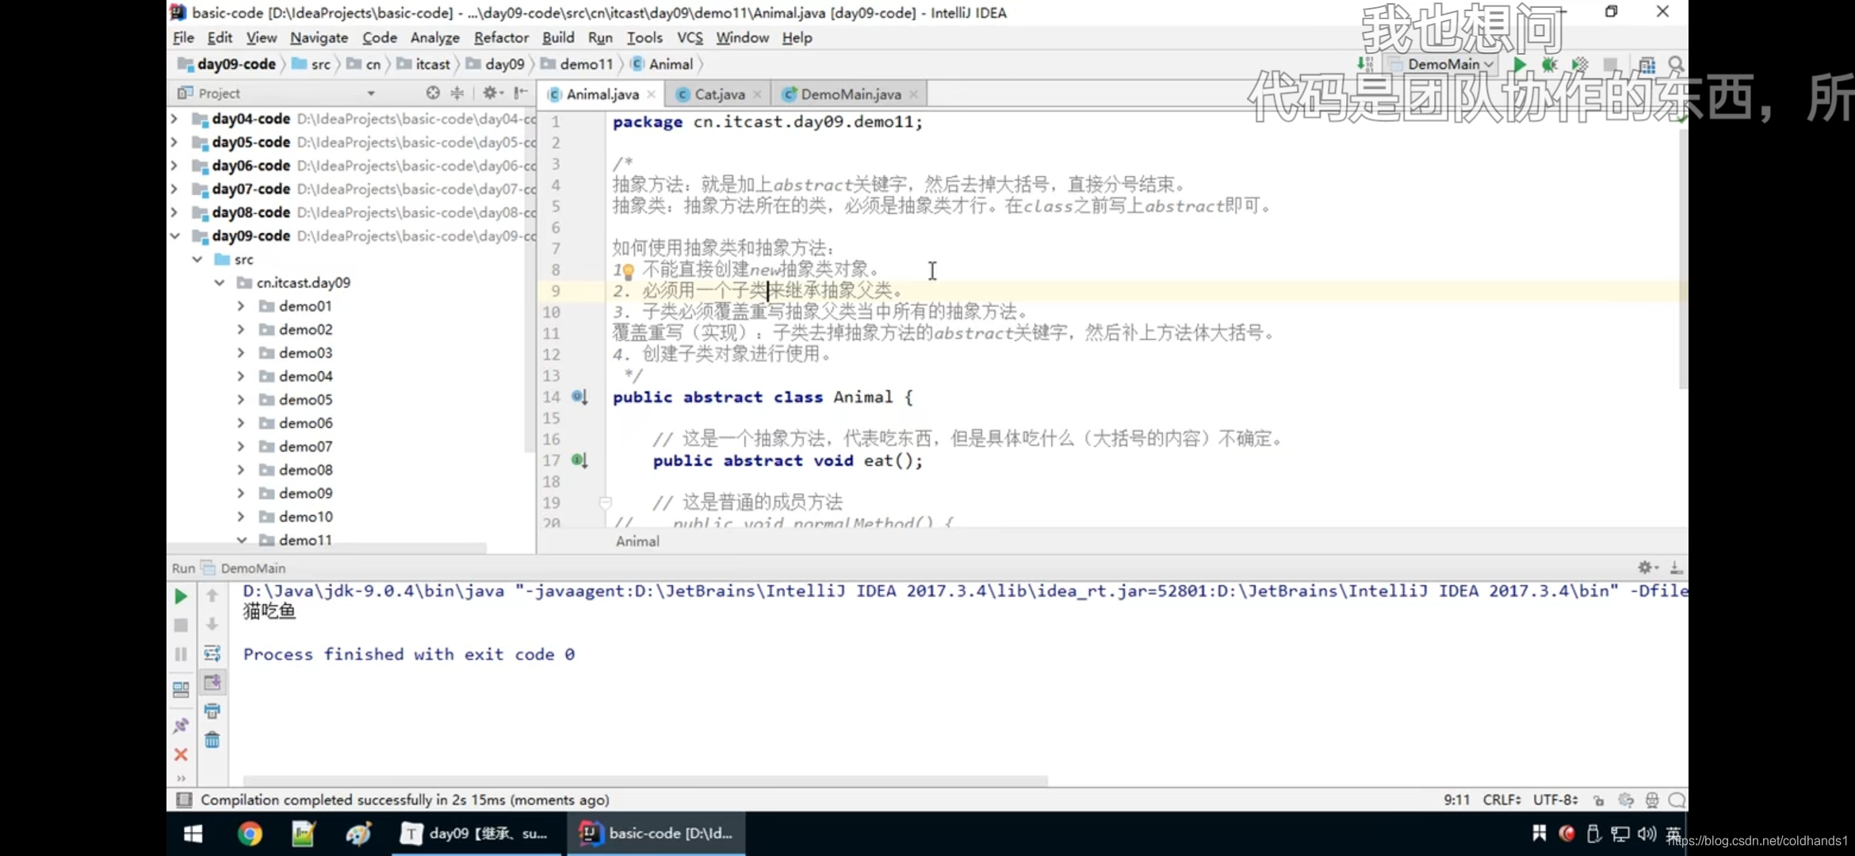Open Project Structure icon in toolbar
Screen dimensions: 1855x856
pos(1647,64)
